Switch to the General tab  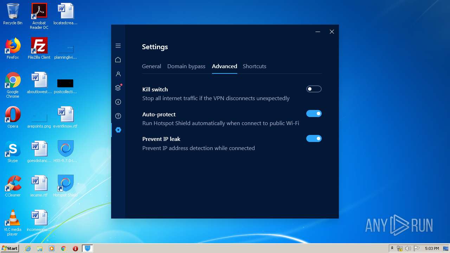click(x=152, y=66)
